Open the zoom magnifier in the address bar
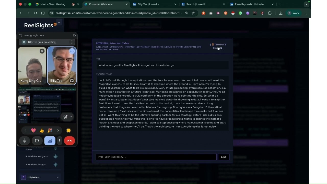Image resolution: width=327 pixels, height=184 pixels. point(187,13)
